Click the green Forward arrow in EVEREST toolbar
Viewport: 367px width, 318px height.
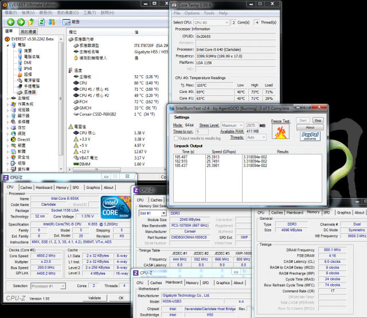coord(21,22)
